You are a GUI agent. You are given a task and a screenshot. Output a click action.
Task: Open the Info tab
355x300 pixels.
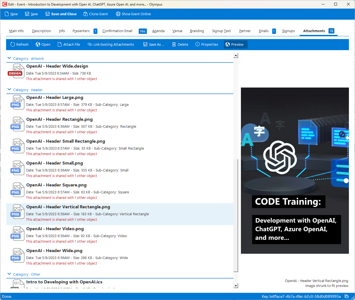(62, 31)
